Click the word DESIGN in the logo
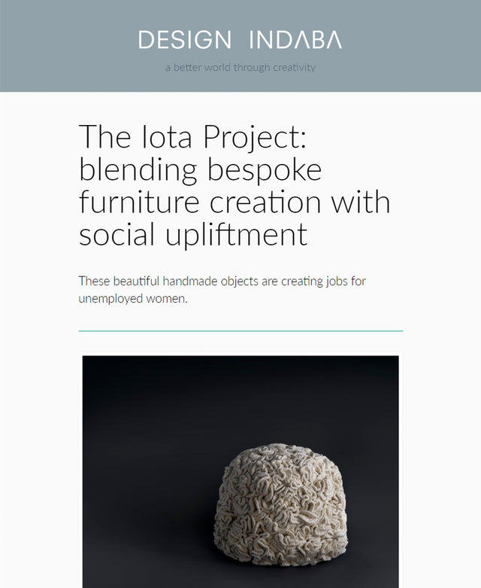This screenshot has height=588, width=481. [185, 40]
